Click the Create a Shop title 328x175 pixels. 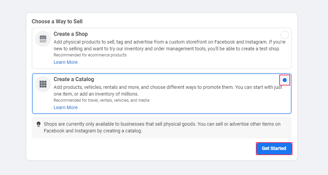coord(71,34)
